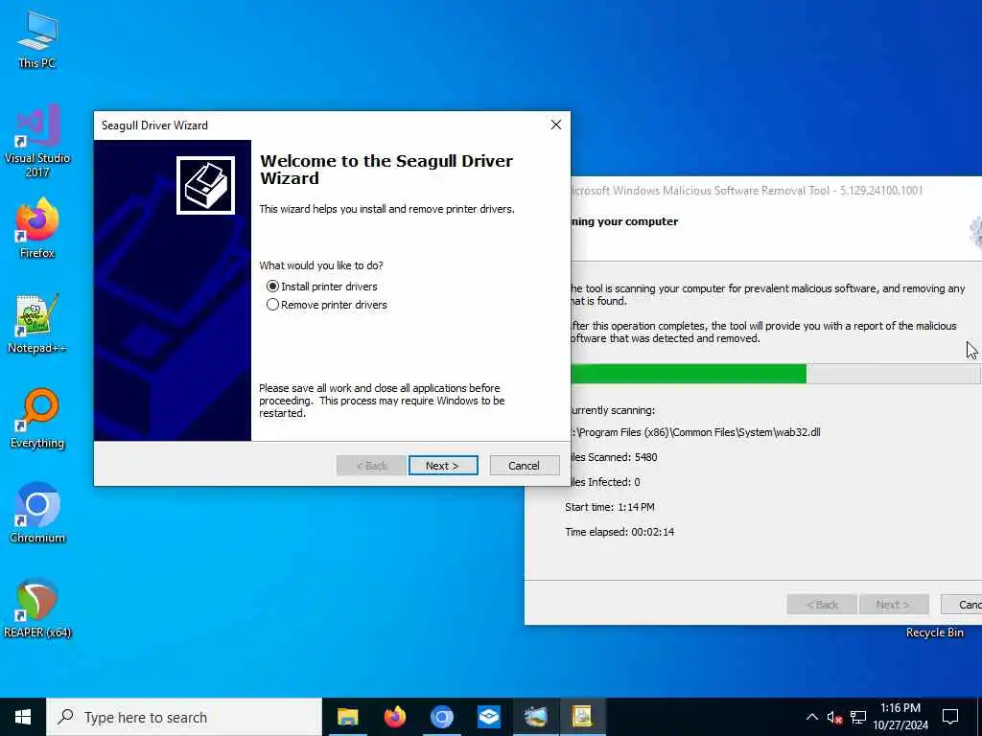Close the Seagull Driver Wizard window
The image size is (982, 736).
[555, 125]
